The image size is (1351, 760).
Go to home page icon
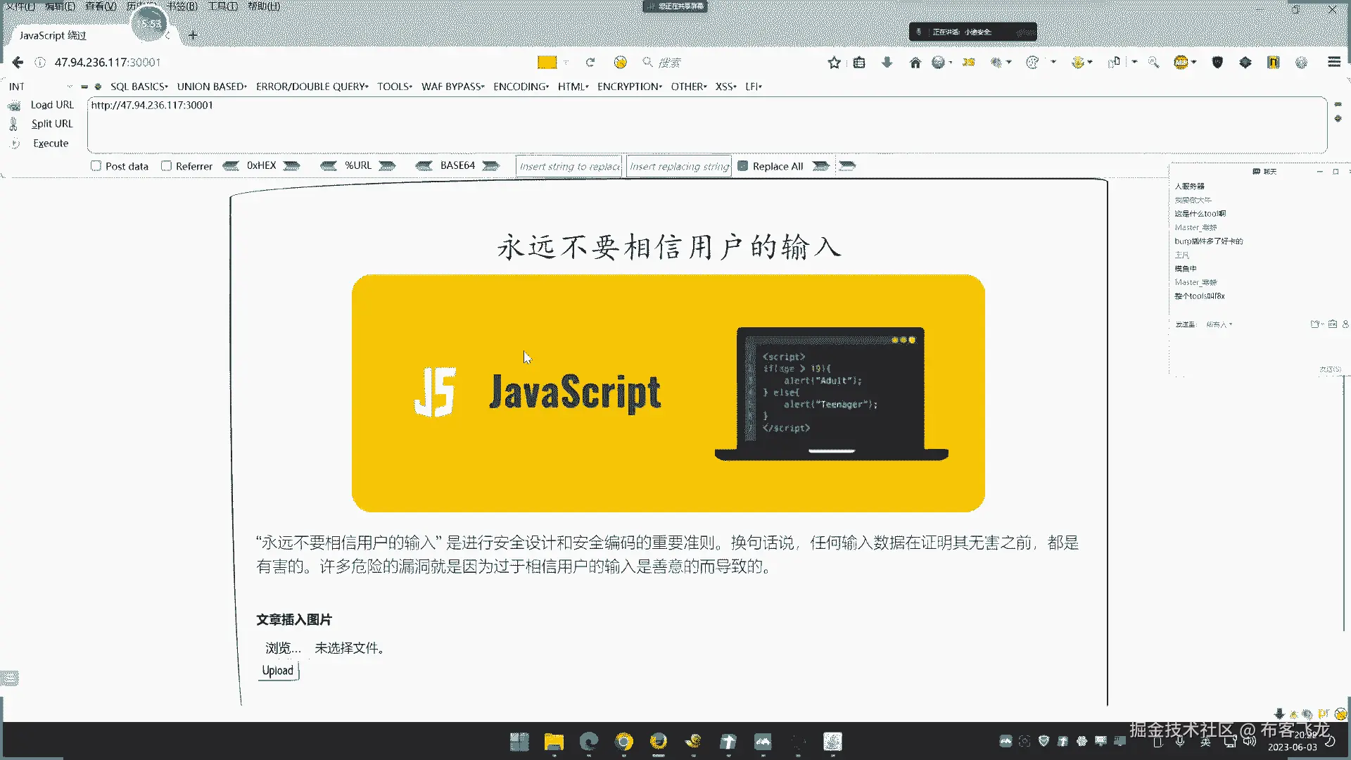915,63
